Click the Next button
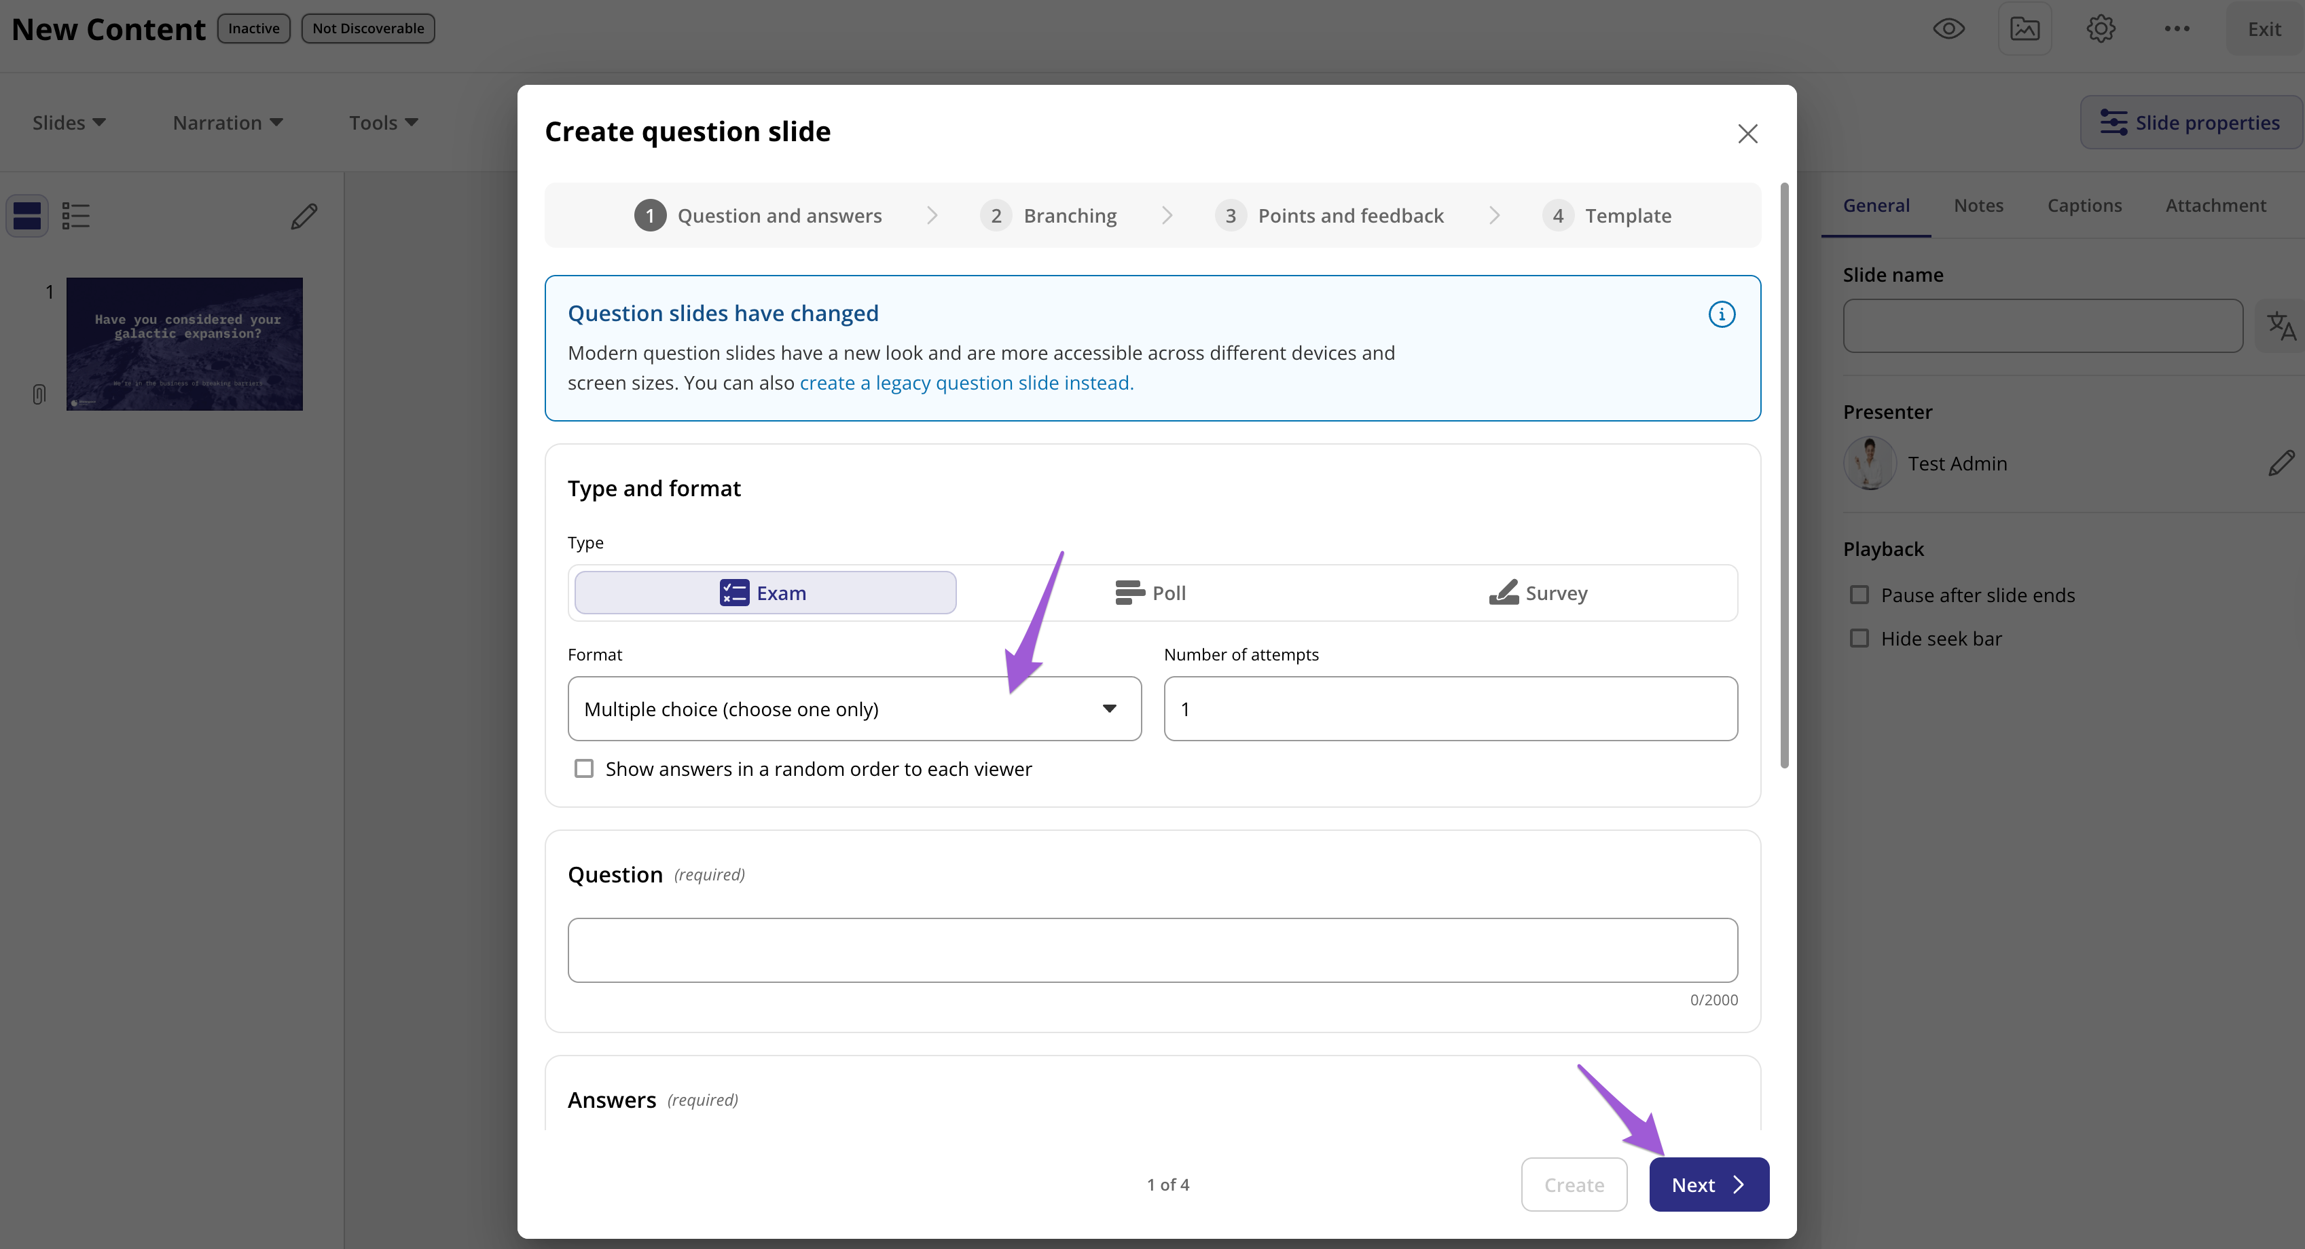 coord(1709,1185)
